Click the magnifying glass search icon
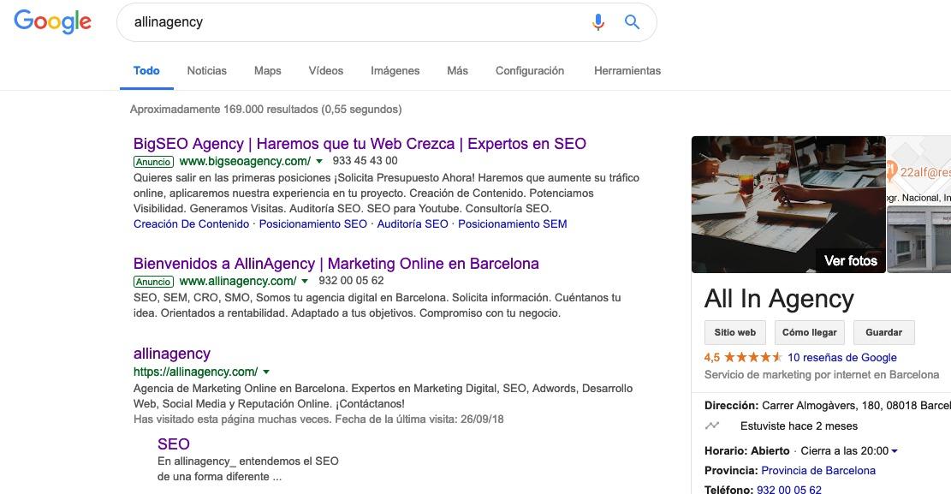 coord(632,22)
